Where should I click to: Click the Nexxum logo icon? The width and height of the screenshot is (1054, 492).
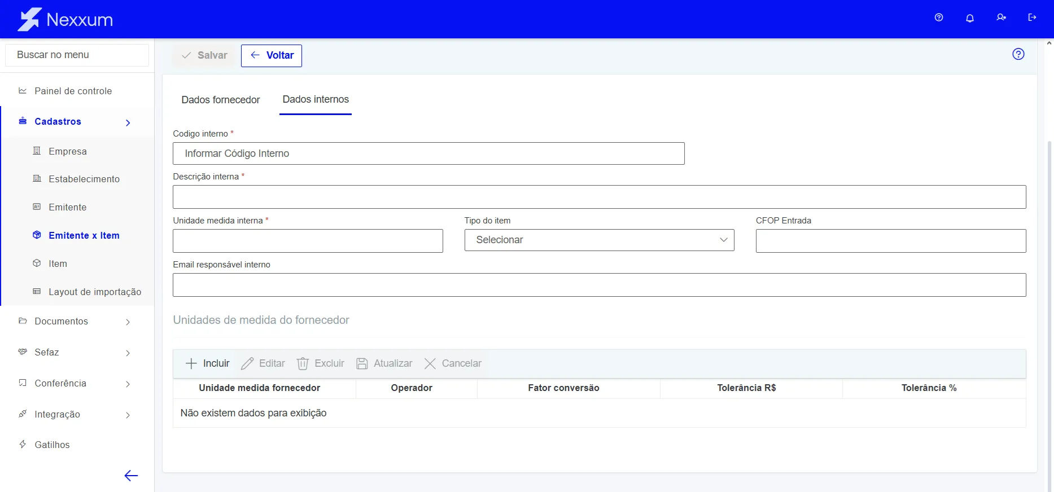click(x=29, y=19)
